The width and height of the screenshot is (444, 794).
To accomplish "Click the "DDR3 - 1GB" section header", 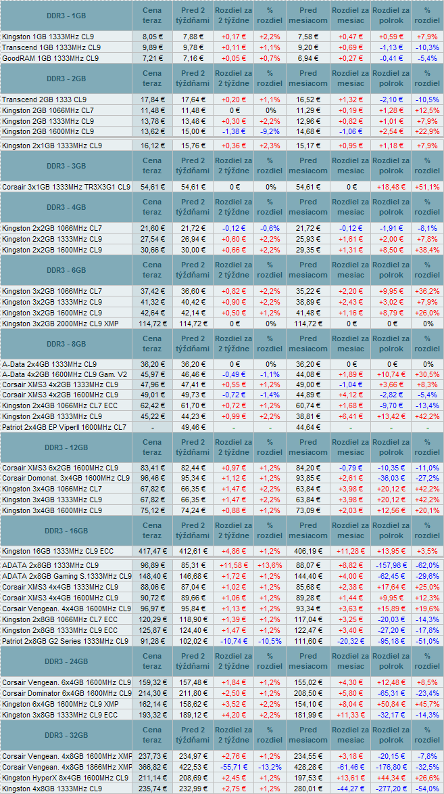I will click(x=66, y=16).
